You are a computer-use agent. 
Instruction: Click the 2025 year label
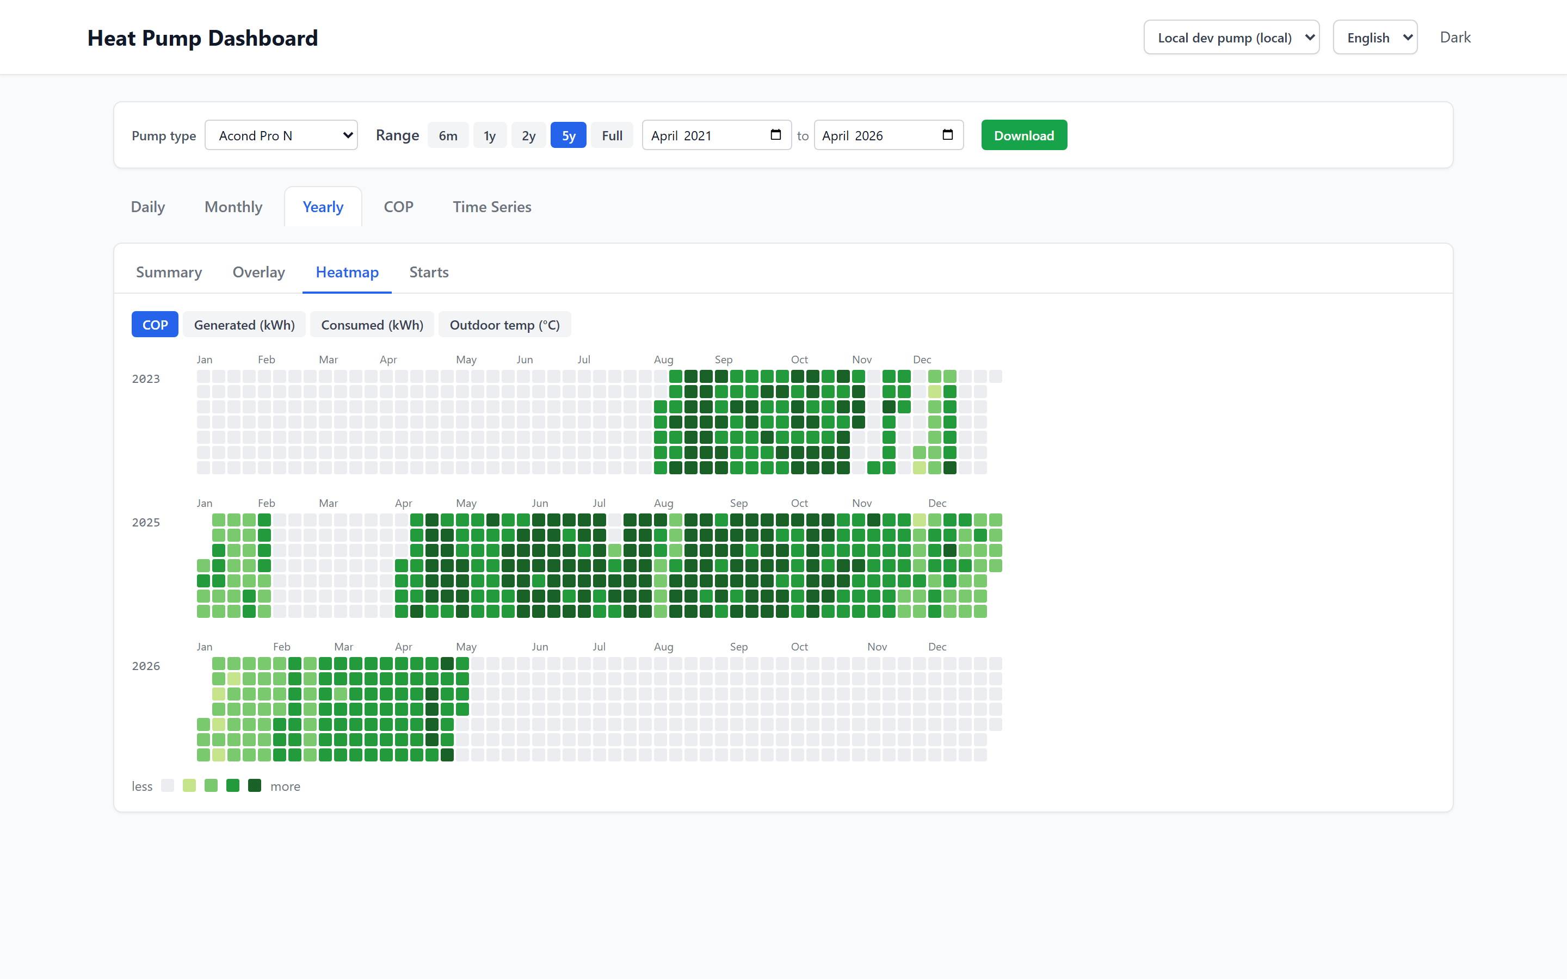pos(146,523)
